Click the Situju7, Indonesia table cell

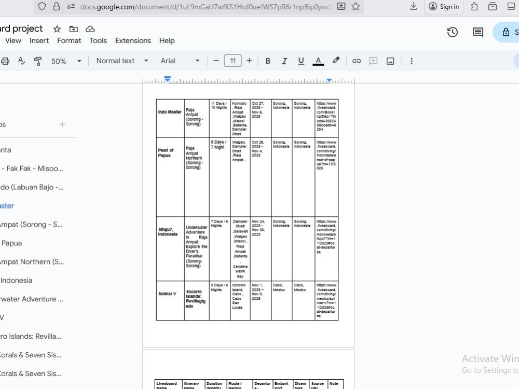170,249
